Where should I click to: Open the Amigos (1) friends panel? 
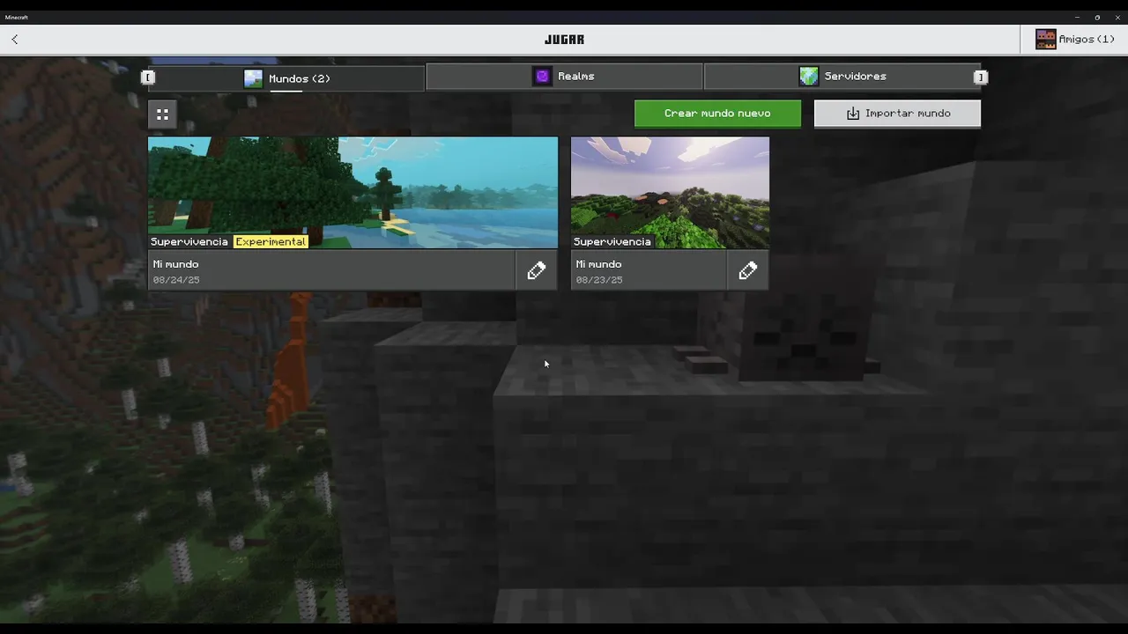point(1074,40)
